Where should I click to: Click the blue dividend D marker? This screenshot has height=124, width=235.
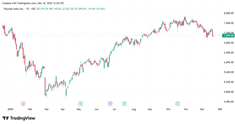(110, 104)
